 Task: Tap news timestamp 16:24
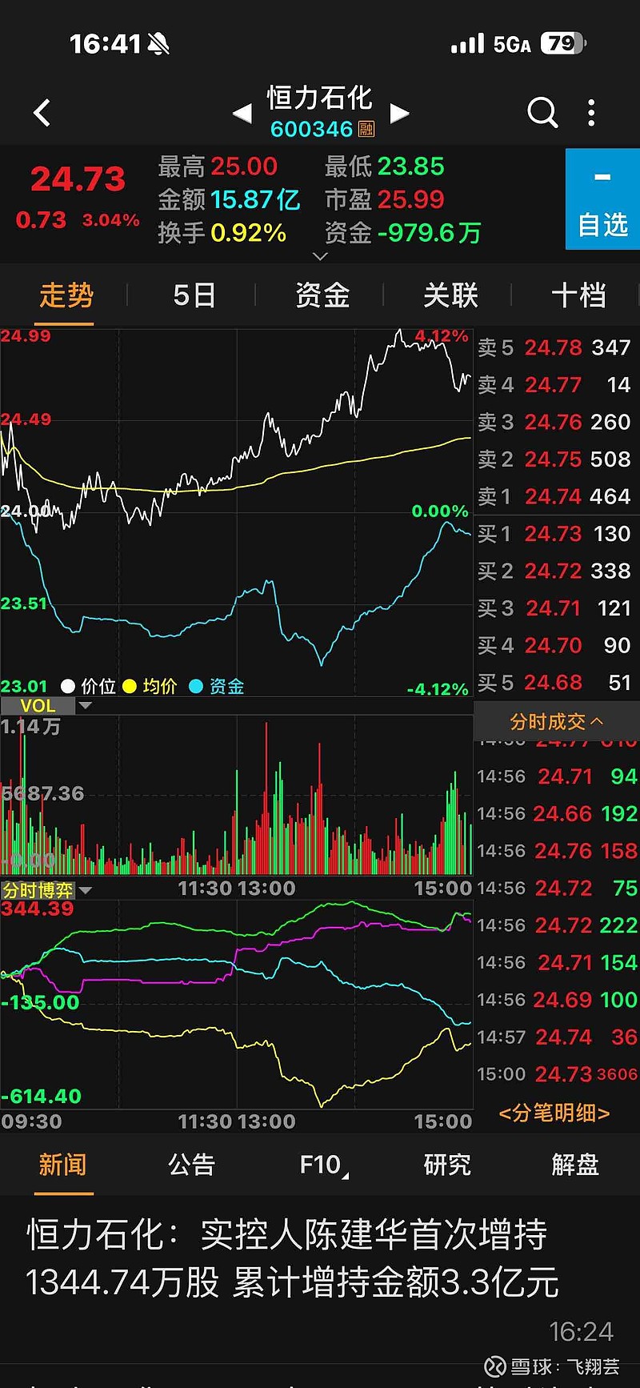click(581, 1332)
